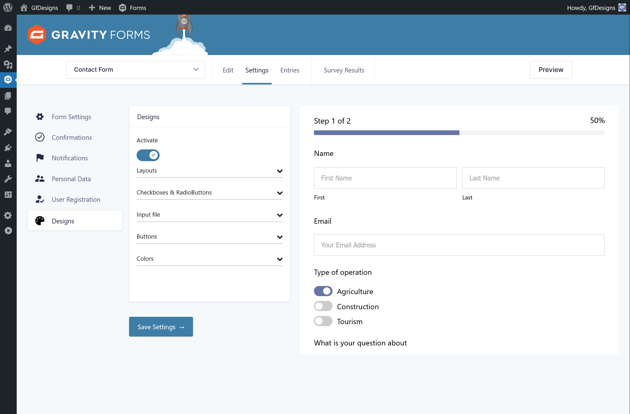Turn off the Agriculture toggle
Image resolution: width=630 pixels, height=414 pixels.
[x=323, y=291]
